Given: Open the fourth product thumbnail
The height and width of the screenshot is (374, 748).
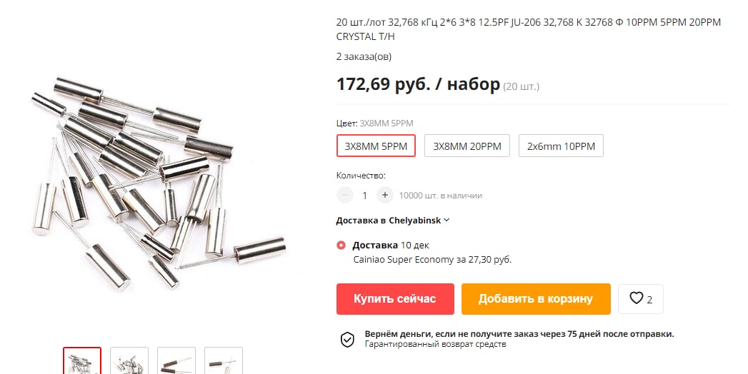Looking at the screenshot, I should click(224, 360).
